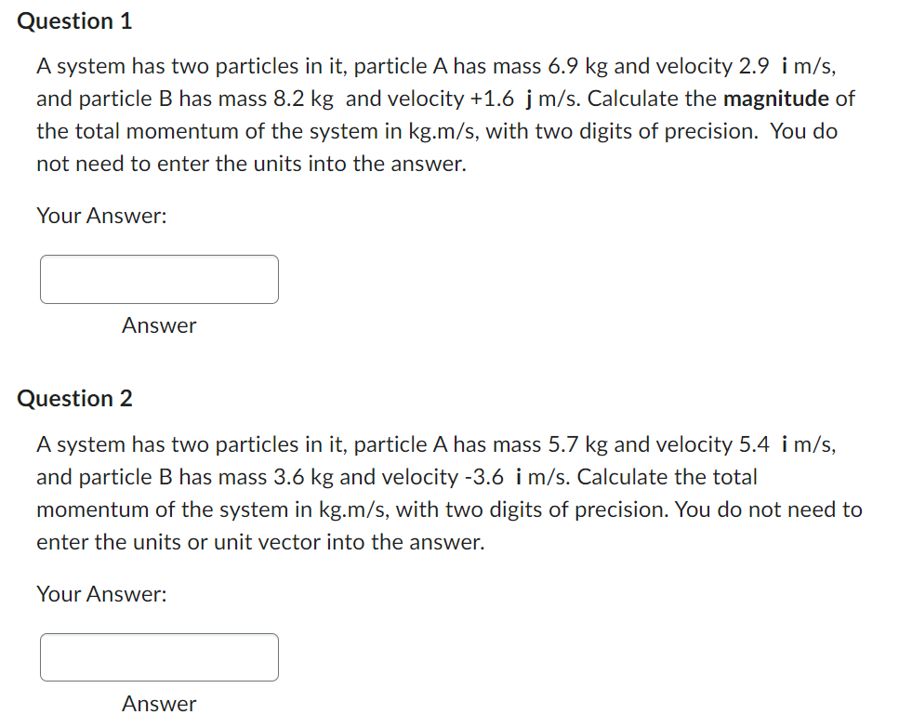Focus the text box below 'Your Answer:' in Question 2
Screen dimensions: 899x728
[x=158, y=657]
